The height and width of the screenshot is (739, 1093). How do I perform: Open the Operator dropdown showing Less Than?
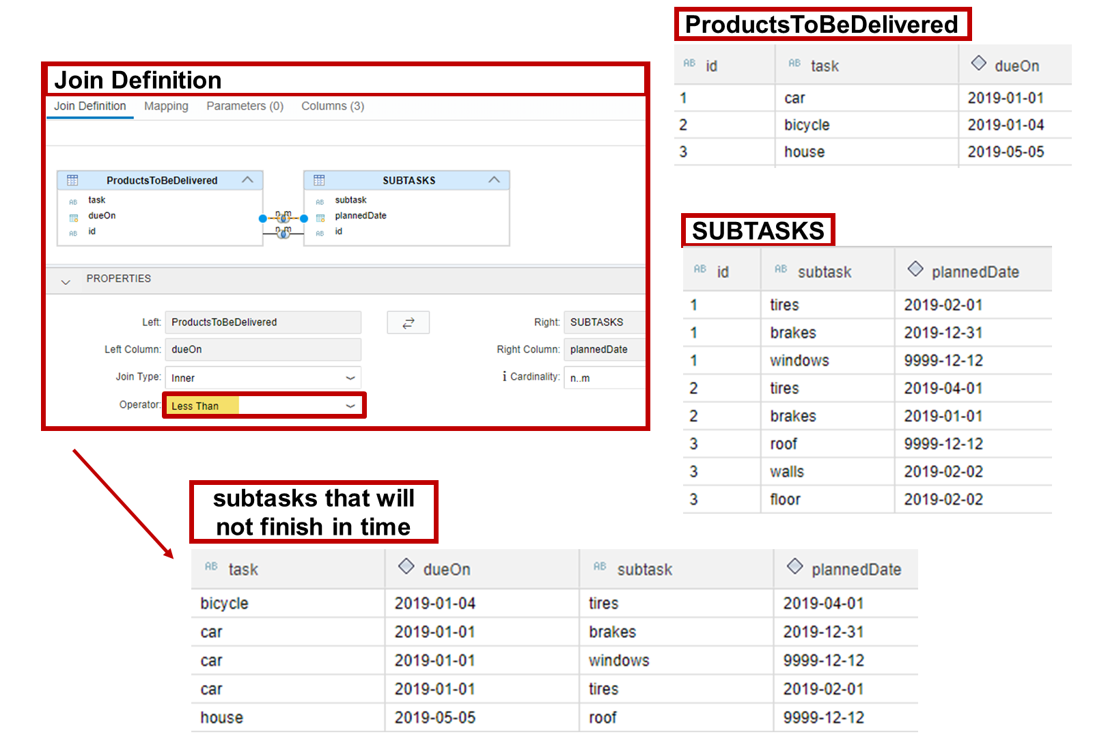pos(350,406)
